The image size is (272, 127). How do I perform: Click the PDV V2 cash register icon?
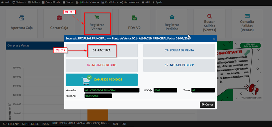point(134,18)
